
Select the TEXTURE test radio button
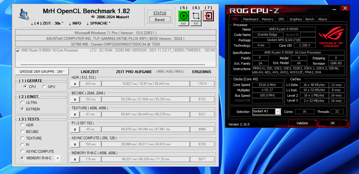(22, 138)
